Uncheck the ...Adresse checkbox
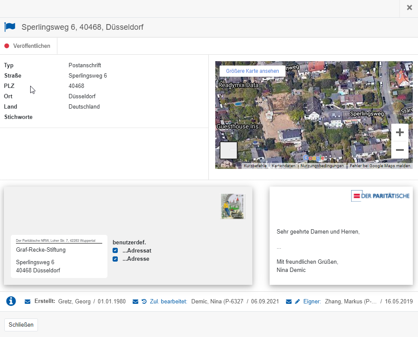This screenshot has width=418, height=337. pyautogui.click(x=115, y=259)
